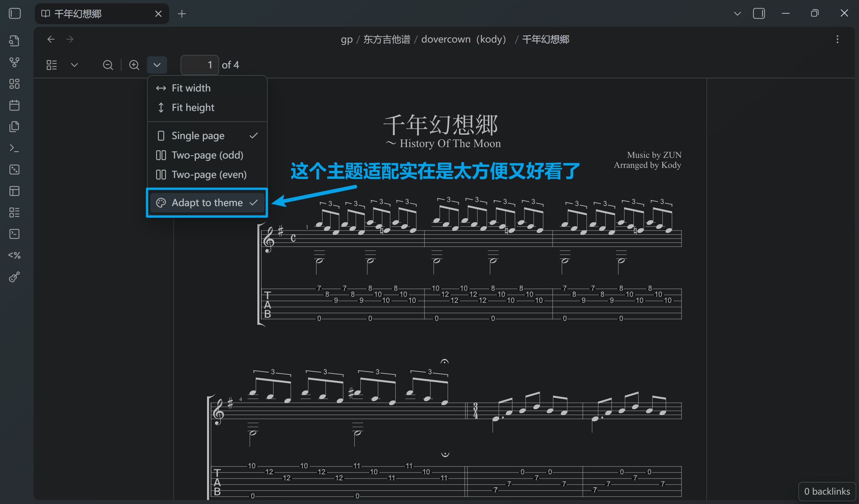The image size is (859, 504).
Task: Click the page number input field
Action: (200, 65)
